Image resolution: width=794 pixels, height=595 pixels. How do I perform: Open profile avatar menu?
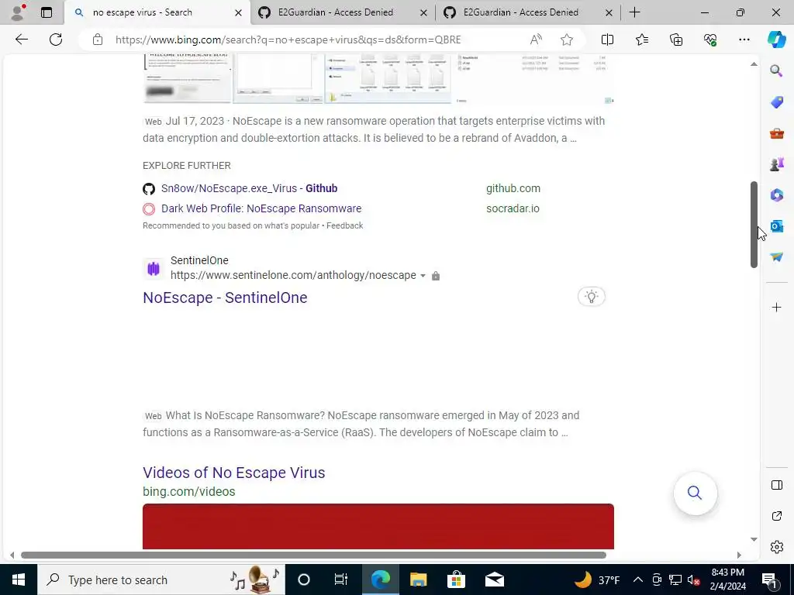tap(19, 12)
